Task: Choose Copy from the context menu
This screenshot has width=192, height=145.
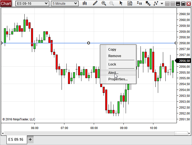Action: coord(112,50)
